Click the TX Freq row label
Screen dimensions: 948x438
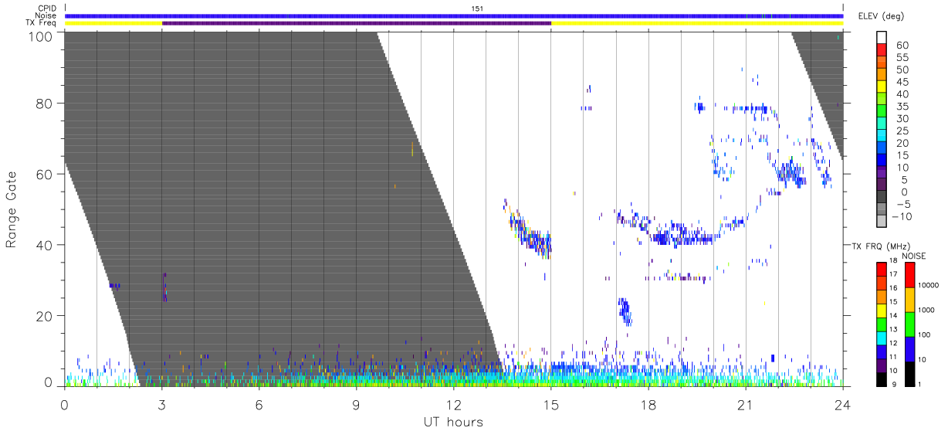(40, 23)
